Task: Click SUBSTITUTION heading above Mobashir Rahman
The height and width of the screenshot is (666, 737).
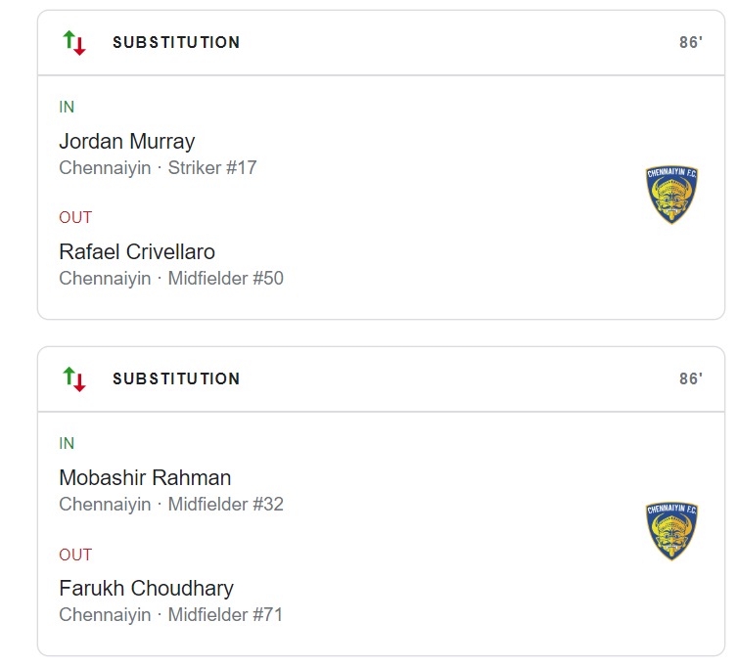Action: coord(176,379)
